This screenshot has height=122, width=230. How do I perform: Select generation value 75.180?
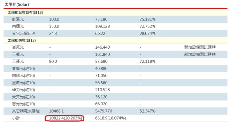[101, 19]
